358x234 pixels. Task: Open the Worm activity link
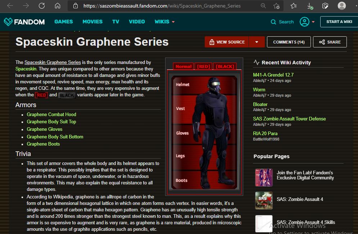[x=259, y=90]
